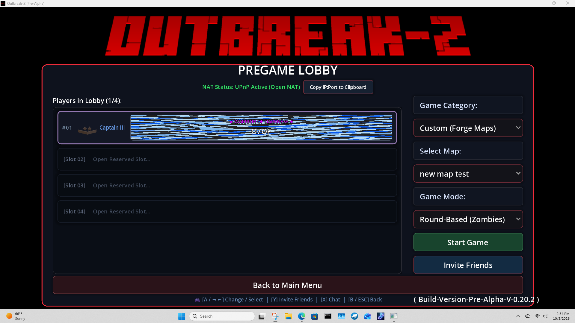Go Back to Main Menu
Screen dimensions: 575x323
(288, 285)
